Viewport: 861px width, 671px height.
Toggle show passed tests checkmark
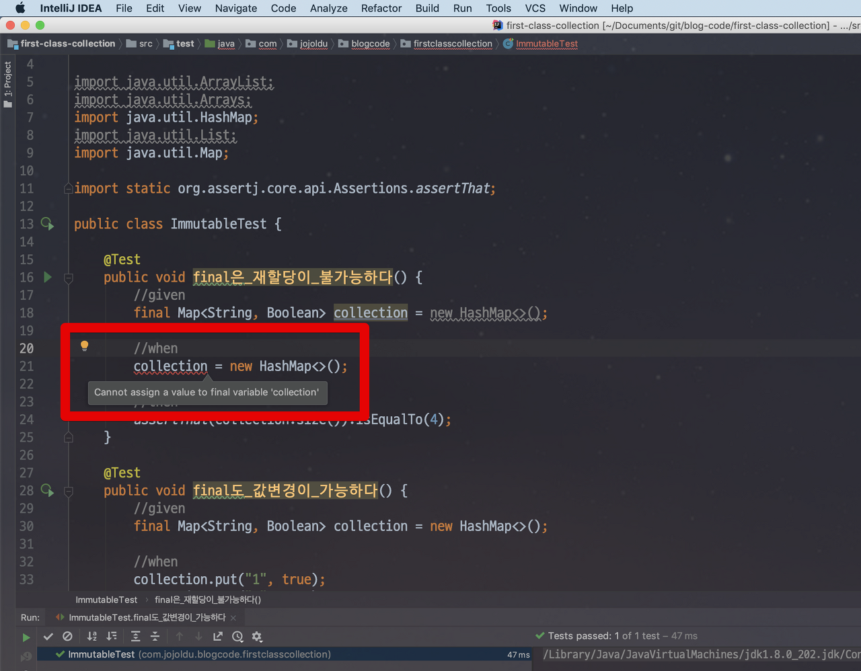(48, 637)
